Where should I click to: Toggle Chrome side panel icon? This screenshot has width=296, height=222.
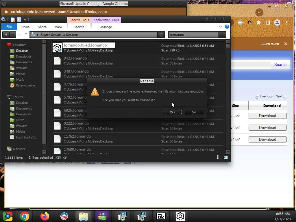[x=268, y=23]
